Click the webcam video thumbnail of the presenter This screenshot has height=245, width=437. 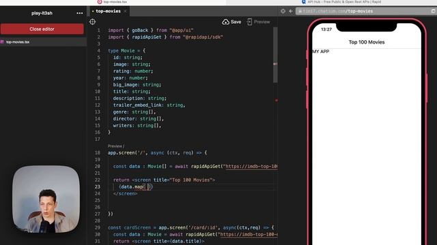click(46, 199)
